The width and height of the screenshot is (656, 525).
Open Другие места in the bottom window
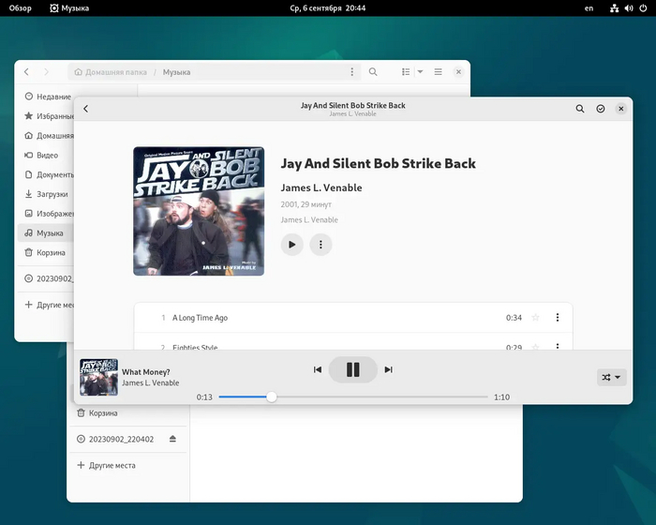pyautogui.click(x=127, y=466)
